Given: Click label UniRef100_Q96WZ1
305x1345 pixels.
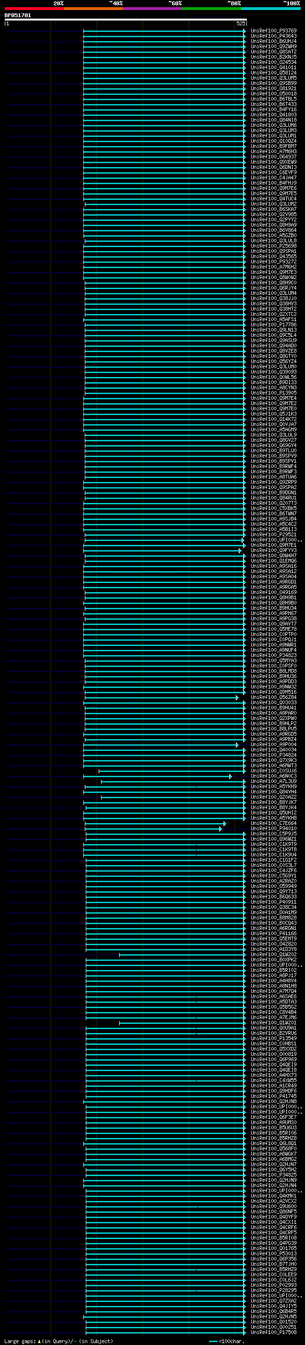Looking at the screenshot, I should click(273, 839).
